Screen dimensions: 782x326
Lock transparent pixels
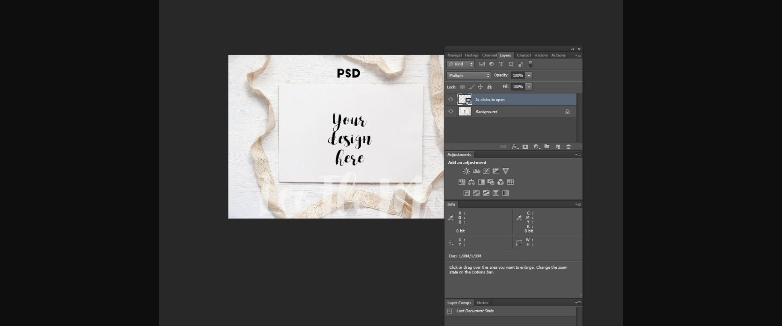462,87
